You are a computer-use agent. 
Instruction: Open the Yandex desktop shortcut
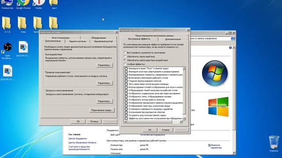point(39,4)
